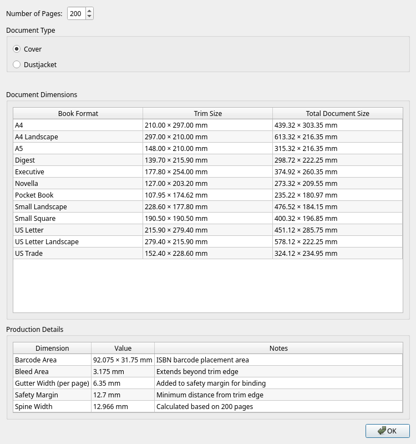Click the Number of Pages input field
Screen dimensions: 416x444
(x=76, y=13)
